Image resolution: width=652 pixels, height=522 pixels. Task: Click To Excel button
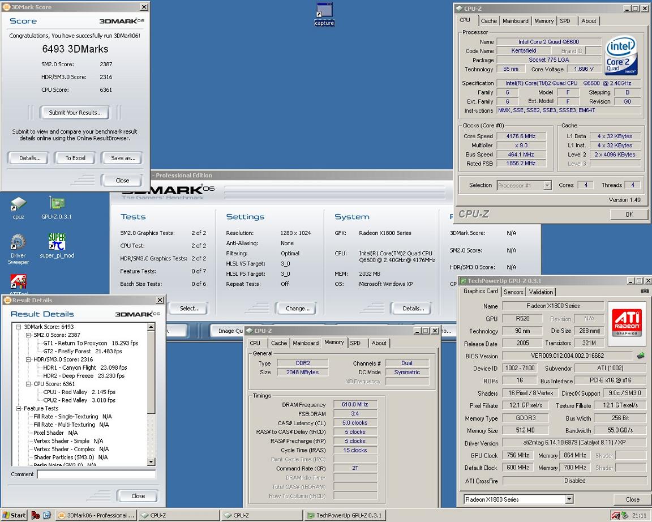point(75,158)
